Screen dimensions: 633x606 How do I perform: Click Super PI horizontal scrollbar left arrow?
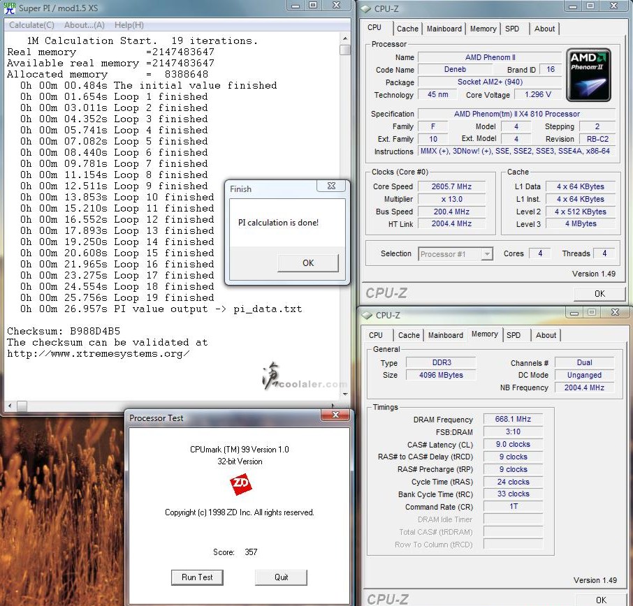[x=10, y=406]
